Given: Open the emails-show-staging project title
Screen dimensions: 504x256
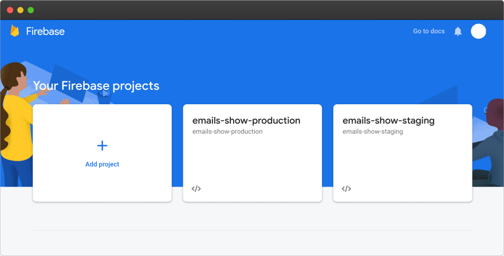Looking at the screenshot, I should tap(388, 121).
